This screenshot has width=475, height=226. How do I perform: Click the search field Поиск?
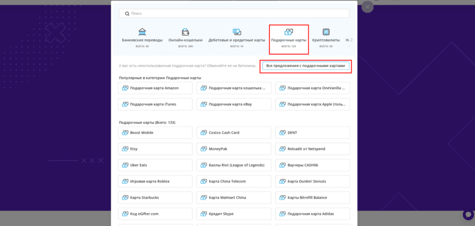[234, 14]
